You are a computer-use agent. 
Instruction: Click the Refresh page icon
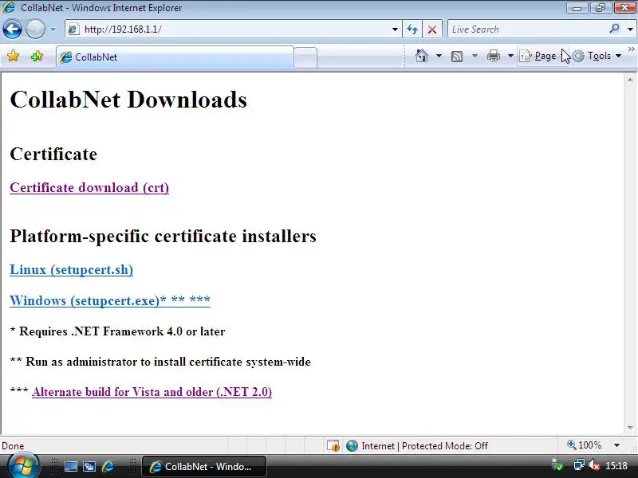click(x=412, y=29)
